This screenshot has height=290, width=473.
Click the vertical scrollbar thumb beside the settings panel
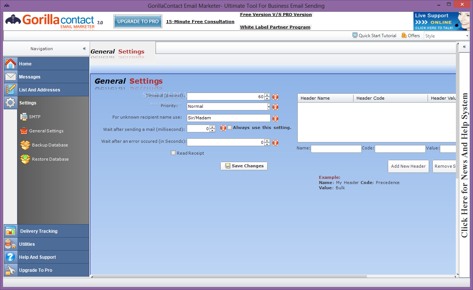click(457, 112)
